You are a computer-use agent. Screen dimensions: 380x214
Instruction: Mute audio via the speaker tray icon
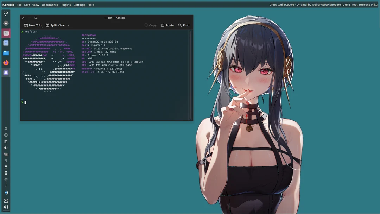click(6, 147)
